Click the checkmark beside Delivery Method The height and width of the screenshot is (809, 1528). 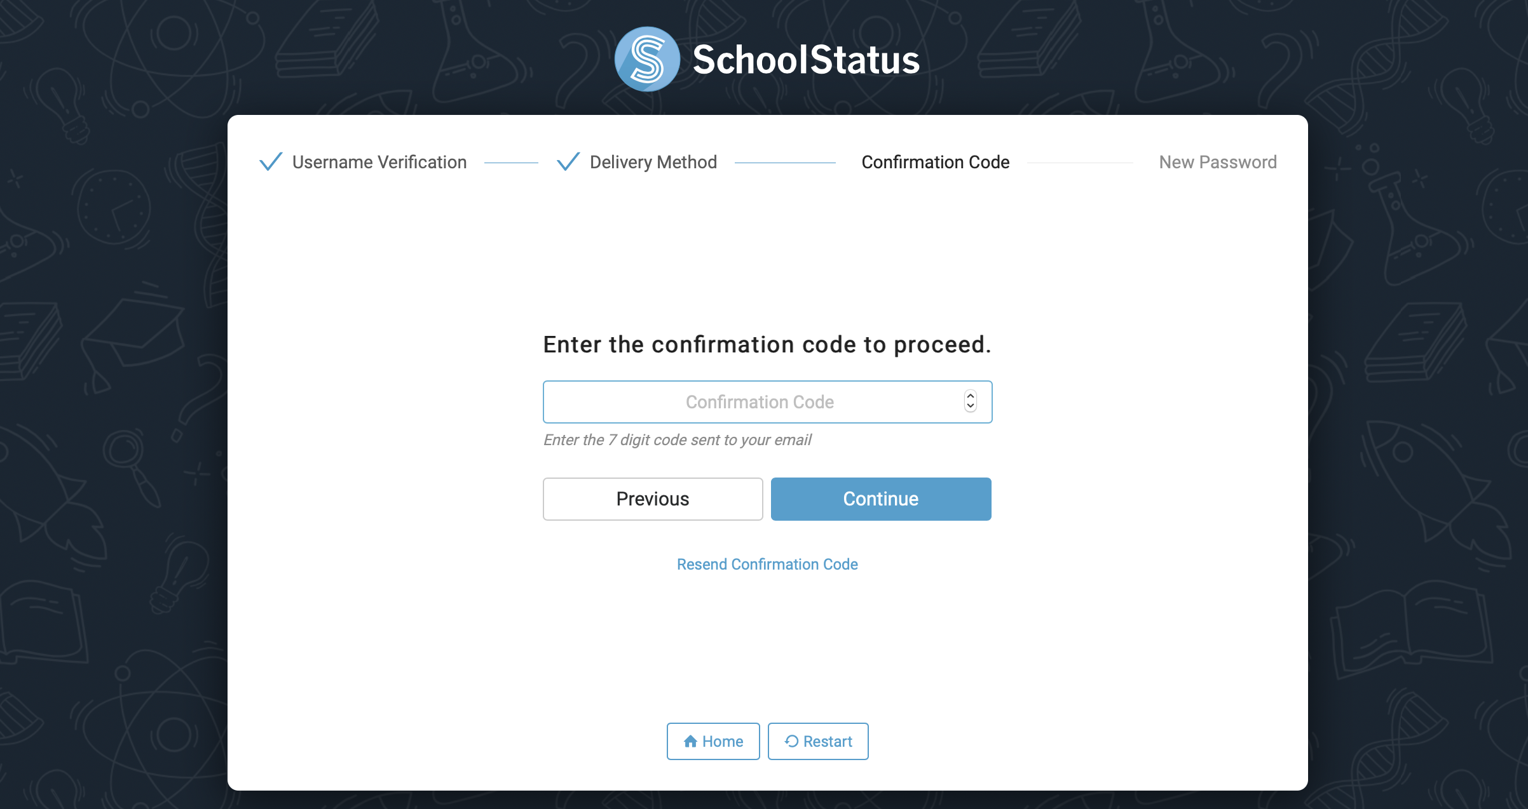click(568, 162)
